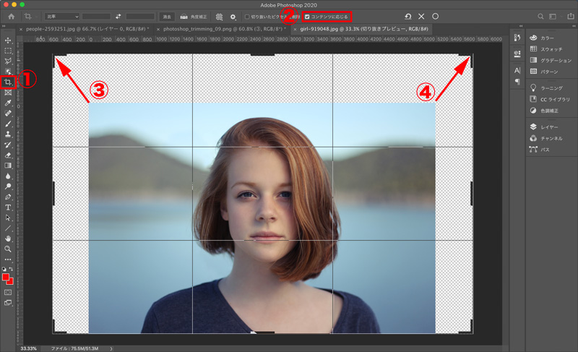Click the 角度補正 straighten button
Viewport: 578px width, 352px height.
(194, 17)
